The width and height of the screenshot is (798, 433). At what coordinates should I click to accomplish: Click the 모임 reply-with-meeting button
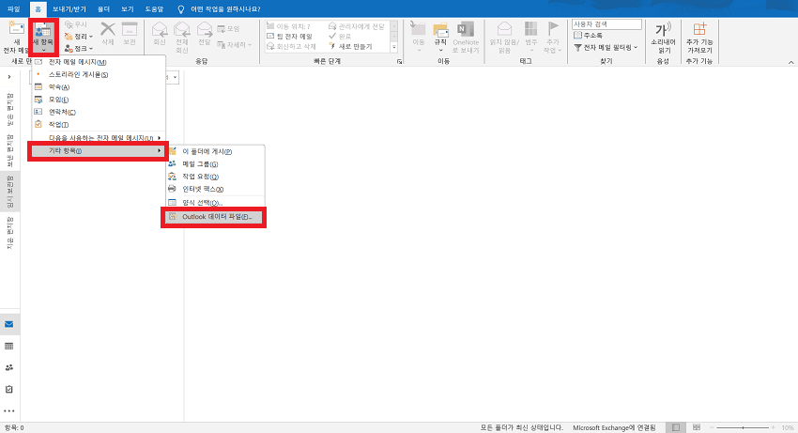coord(228,29)
